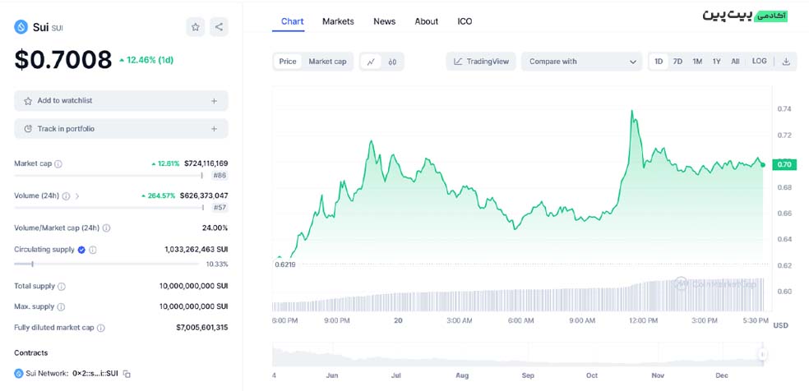Screen dimensions: 809x391
Task: Click the Bitpin Academy logo
Action: (745, 16)
